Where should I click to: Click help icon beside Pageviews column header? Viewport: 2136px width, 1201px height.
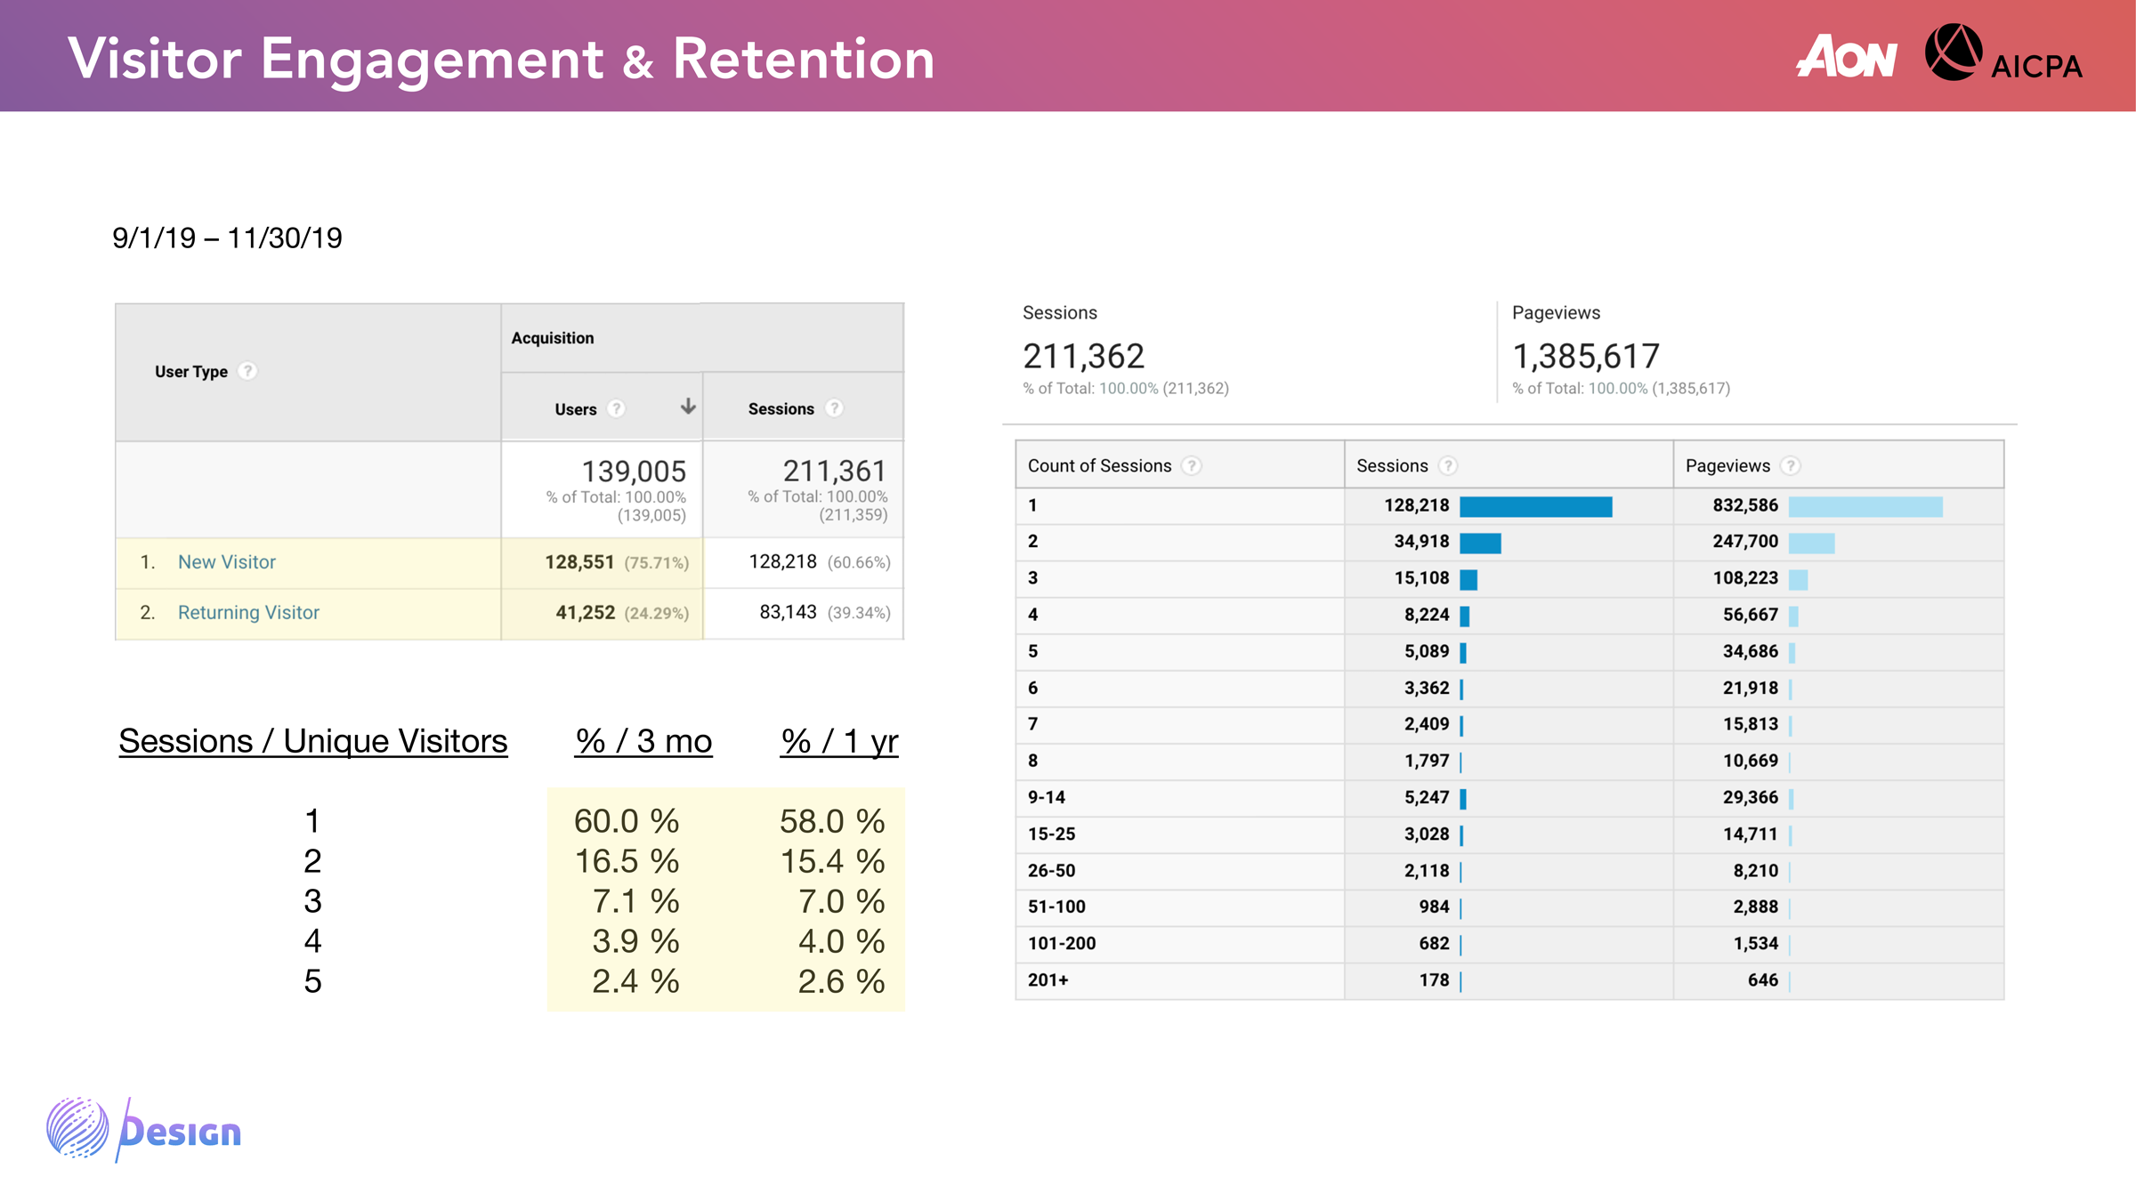[1791, 466]
